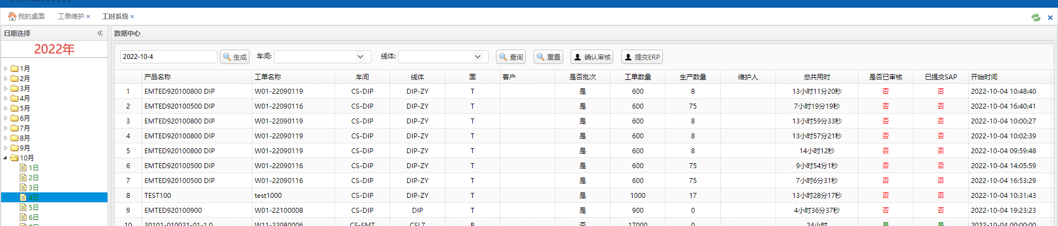Image resolution: width=1058 pixels, height=226 pixels.
Task: Close the 工单维护 tab
Action: 88,17
